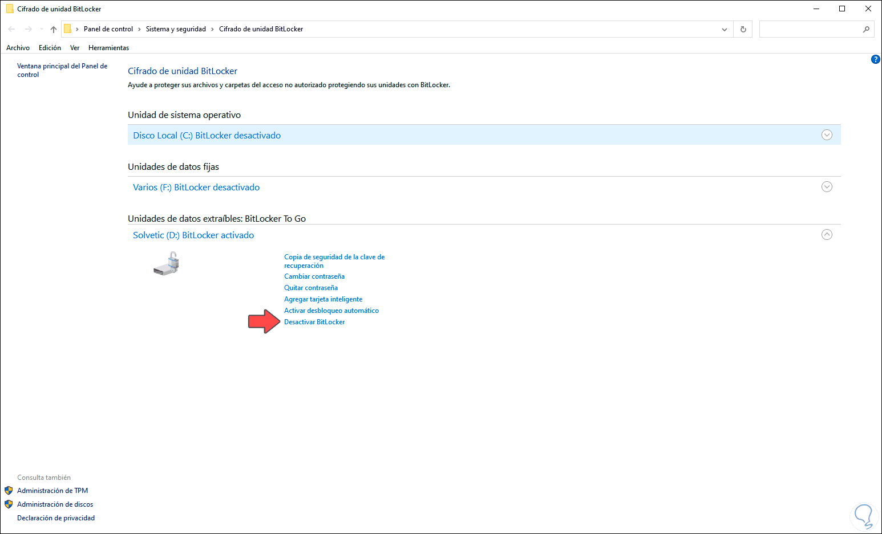Click Solvetic (D:) BitLocker activado

pyautogui.click(x=193, y=235)
